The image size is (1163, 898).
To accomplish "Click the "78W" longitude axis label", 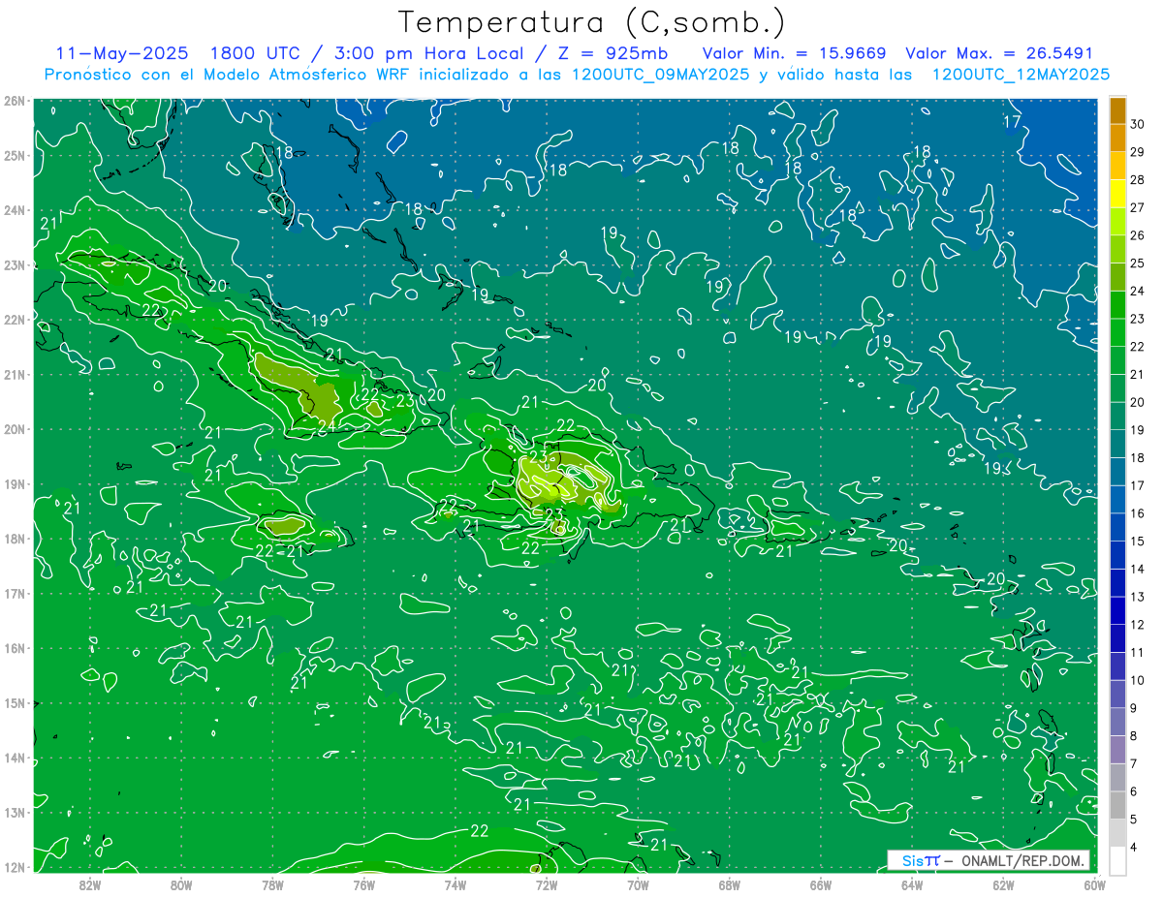I will point(272,884).
